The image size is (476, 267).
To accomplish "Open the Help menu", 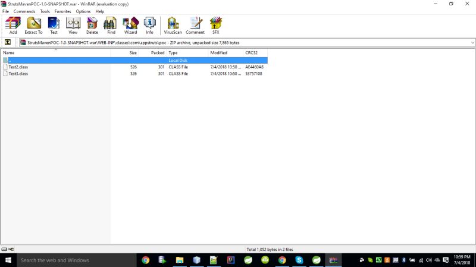I will pos(99,11).
